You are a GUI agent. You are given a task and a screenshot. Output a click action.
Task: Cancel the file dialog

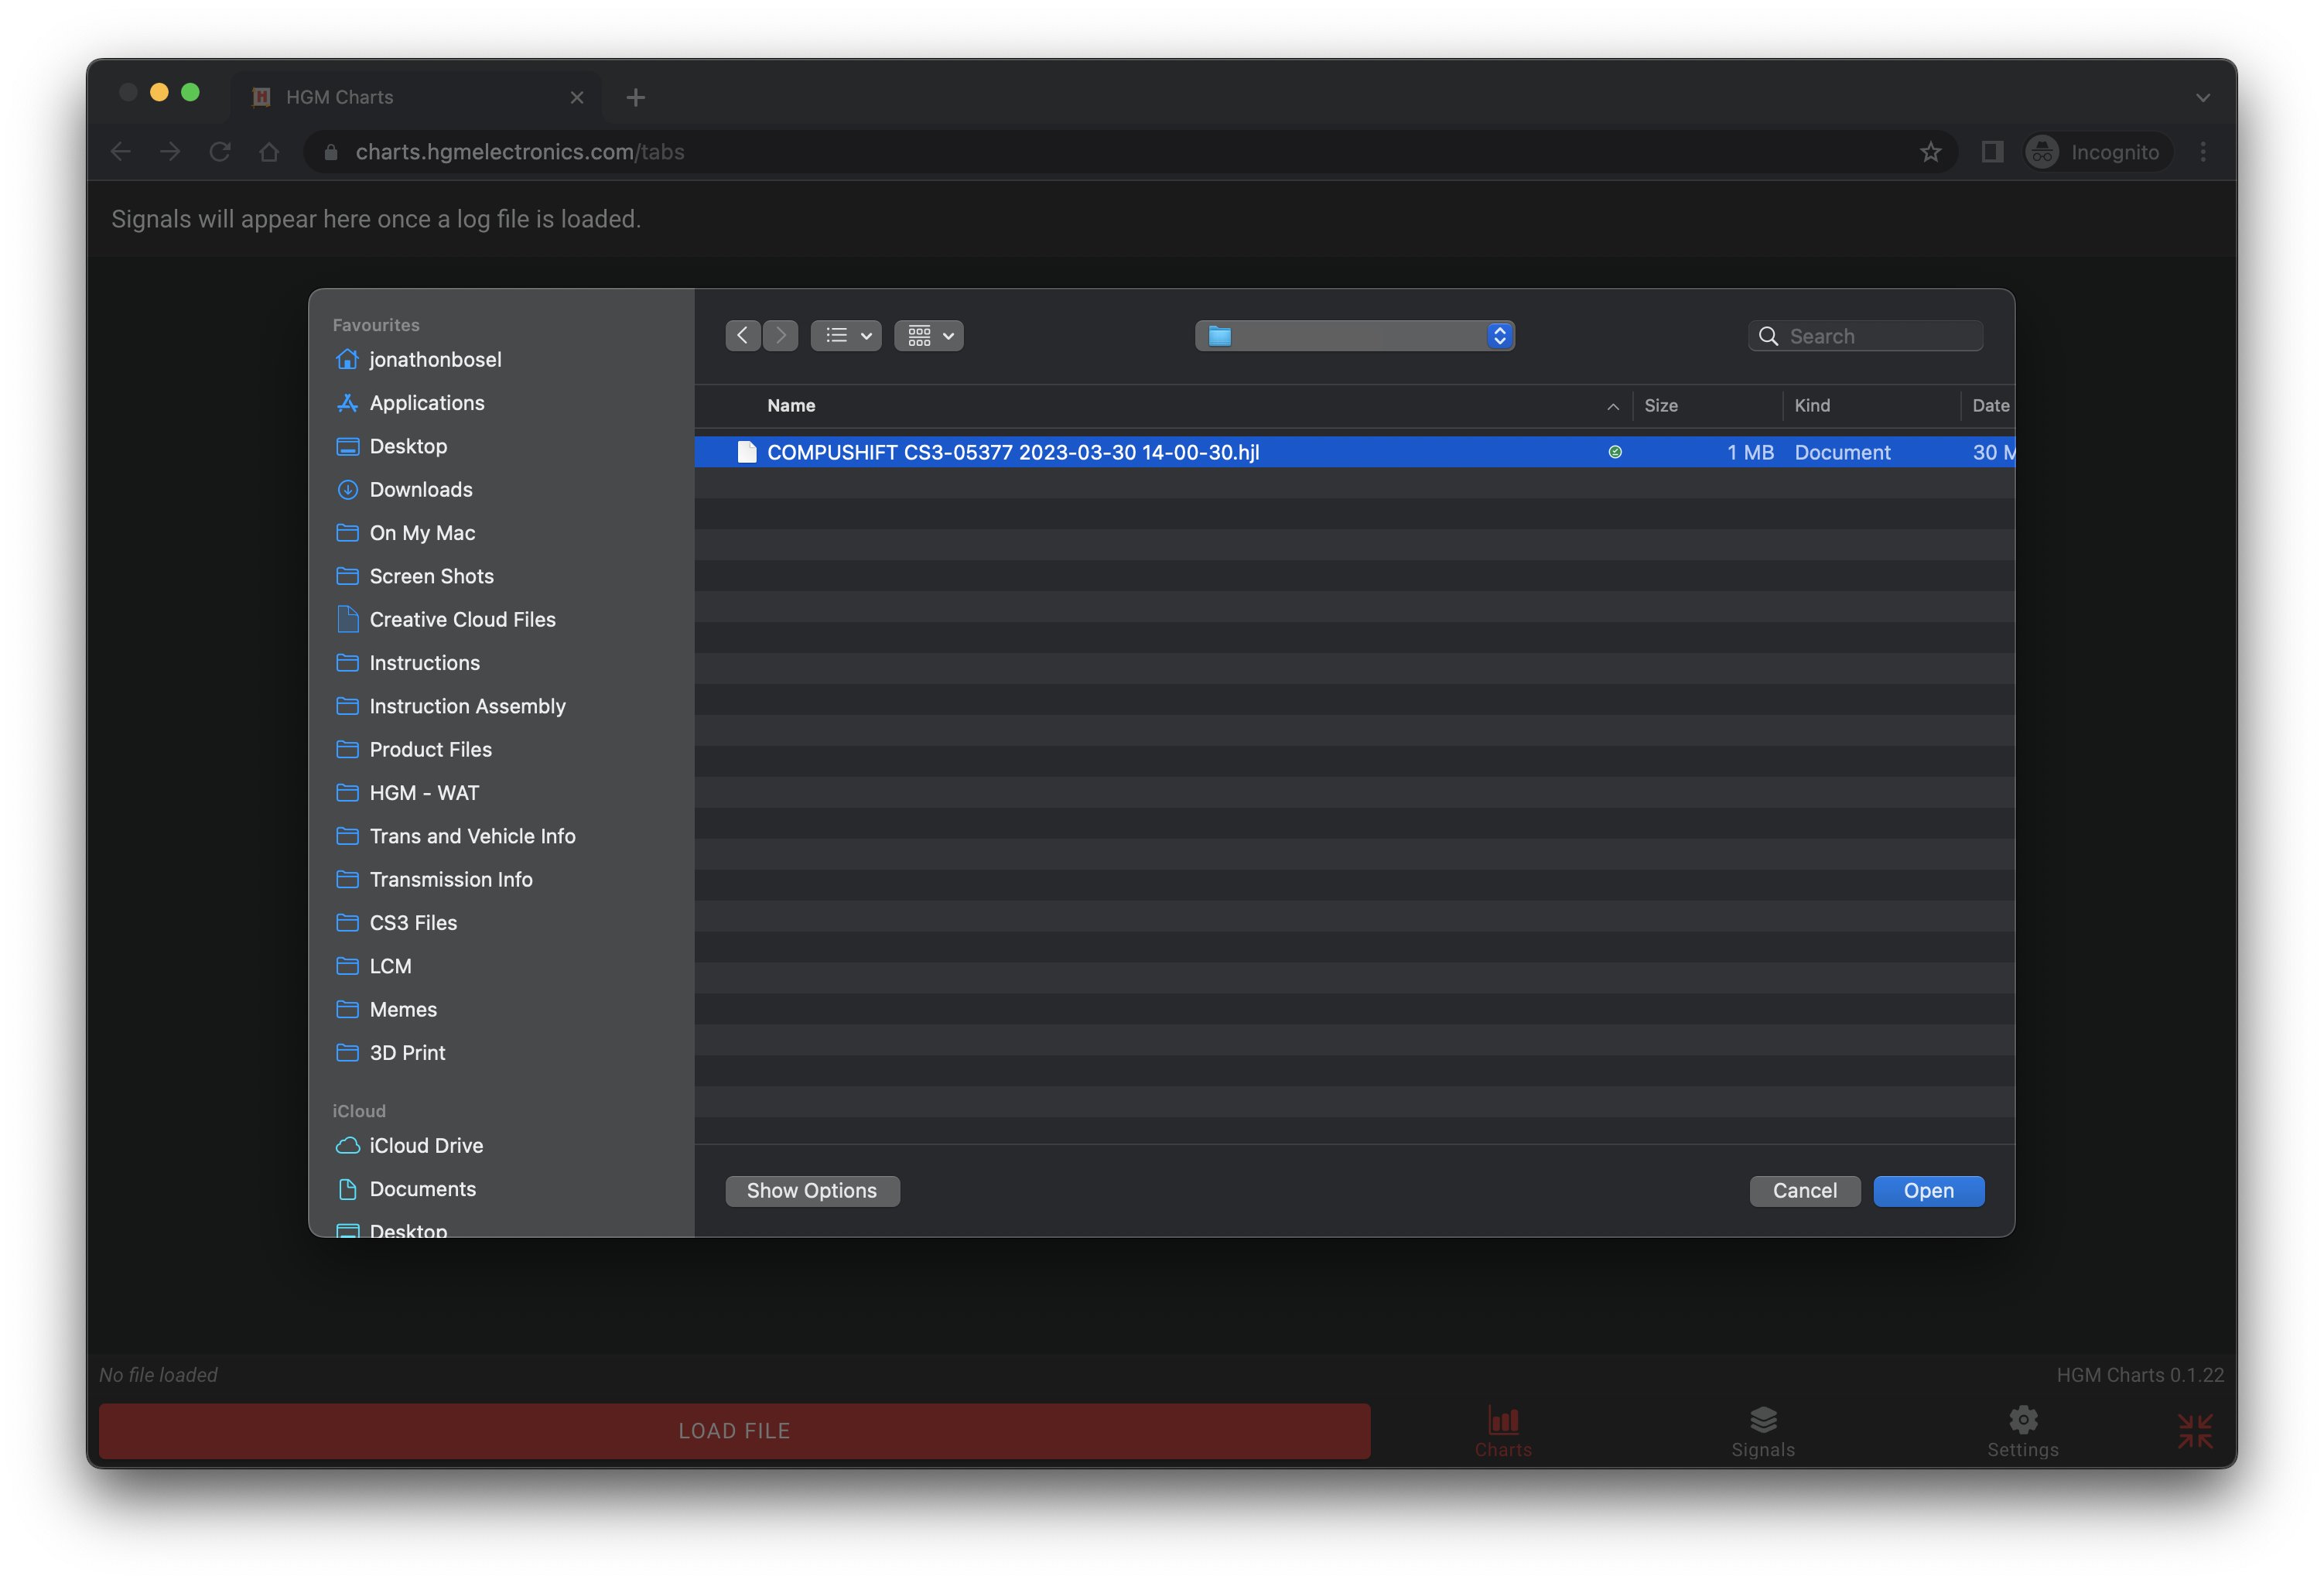1804,1190
